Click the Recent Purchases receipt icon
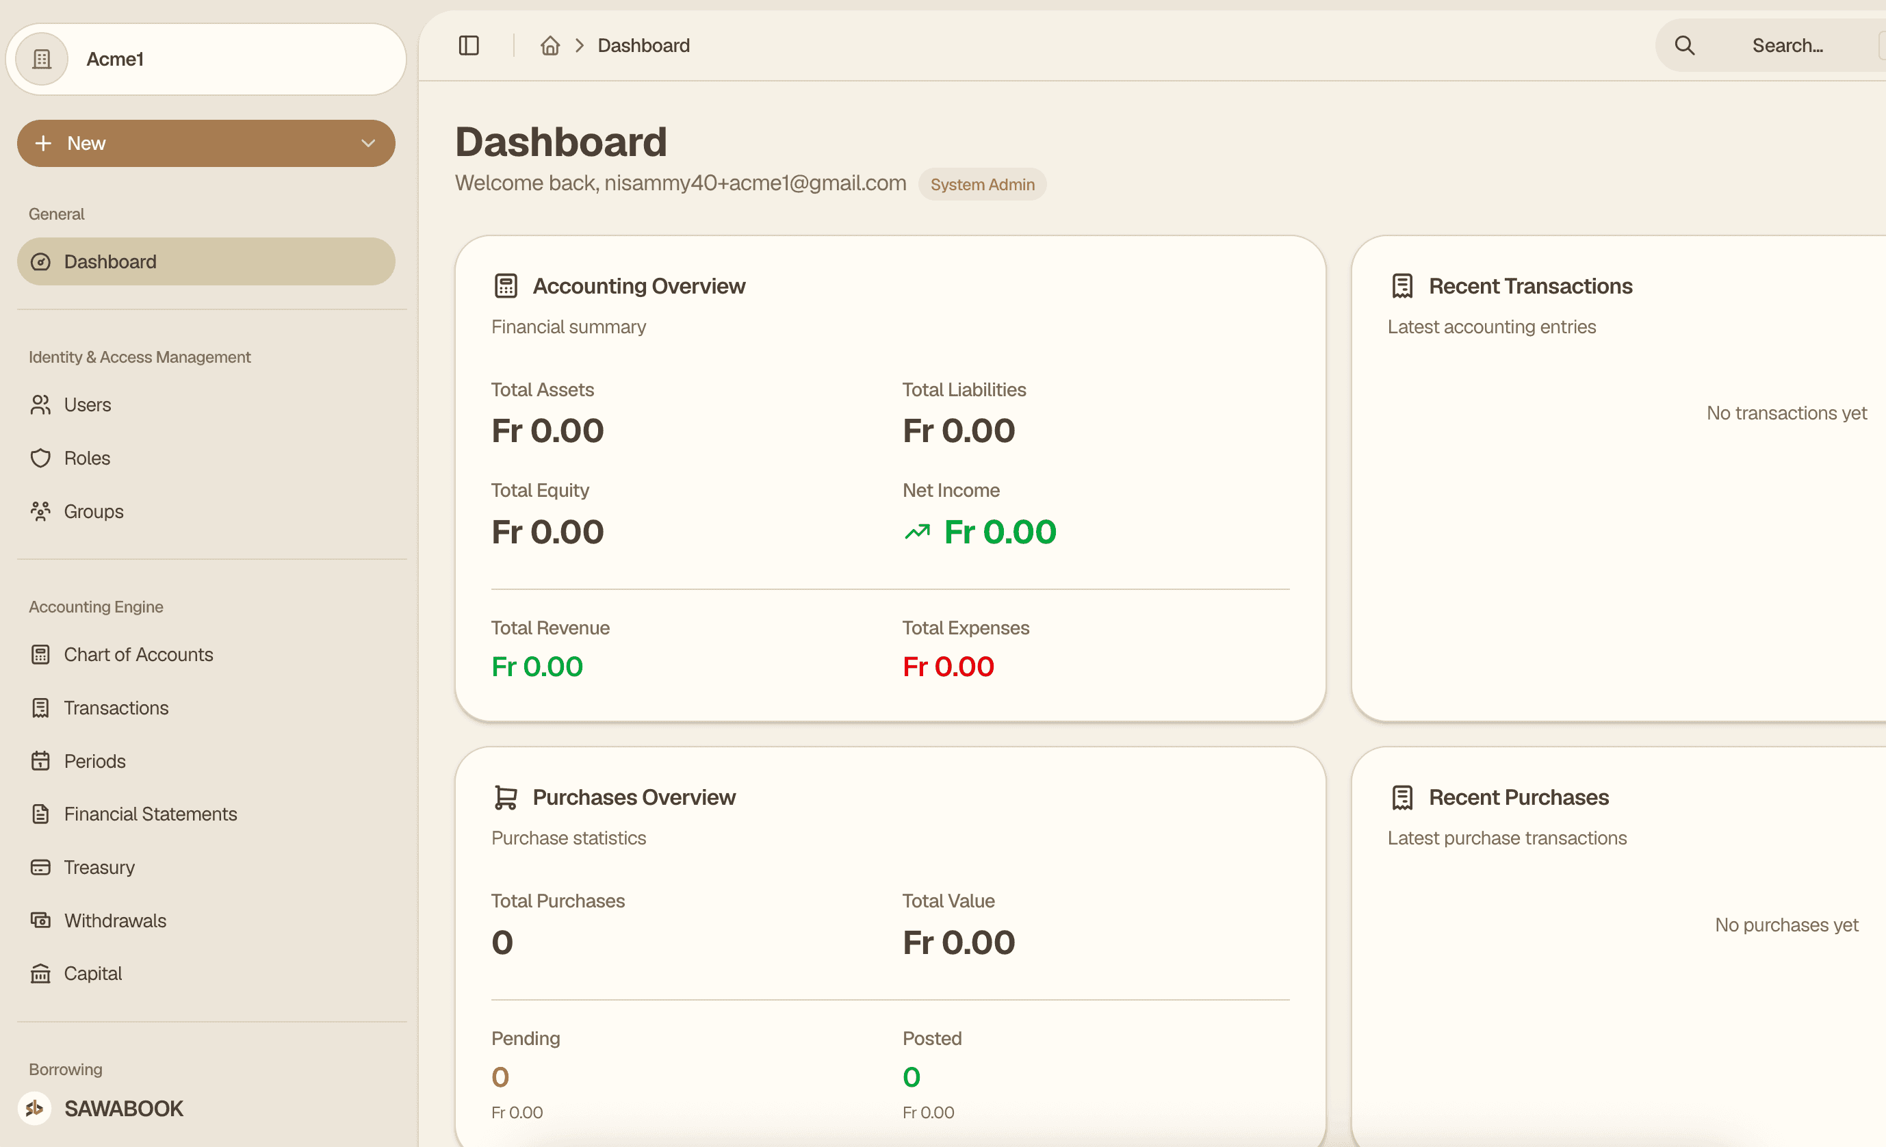 click(x=1402, y=797)
